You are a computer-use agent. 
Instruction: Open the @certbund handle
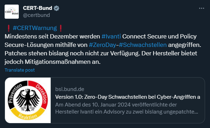pos(36,15)
